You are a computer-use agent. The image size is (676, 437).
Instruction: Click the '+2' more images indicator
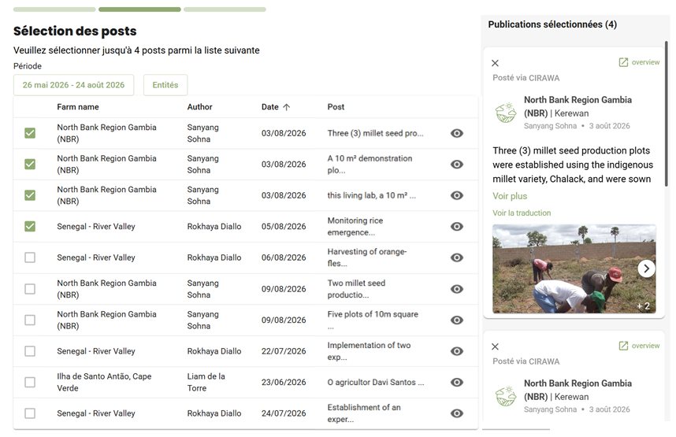[x=643, y=306]
